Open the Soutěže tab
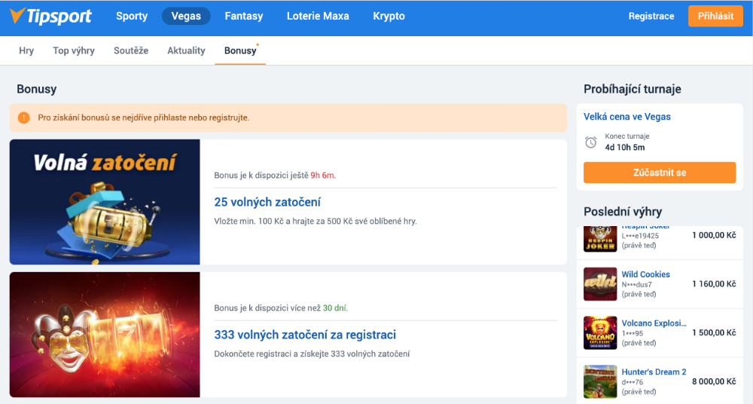This screenshot has height=404, width=753. click(131, 50)
